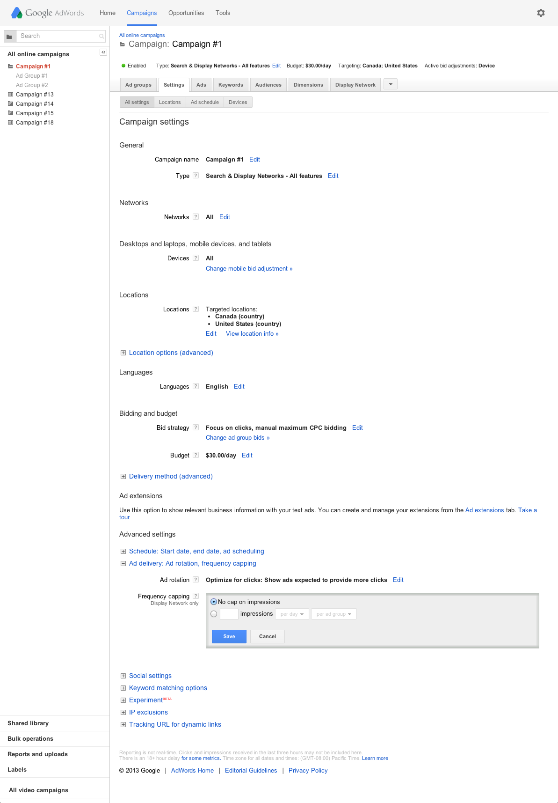Focus the impressions number field
The image size is (558, 803).
pyautogui.click(x=229, y=614)
